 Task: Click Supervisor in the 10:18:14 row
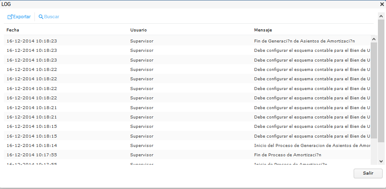[142, 145]
